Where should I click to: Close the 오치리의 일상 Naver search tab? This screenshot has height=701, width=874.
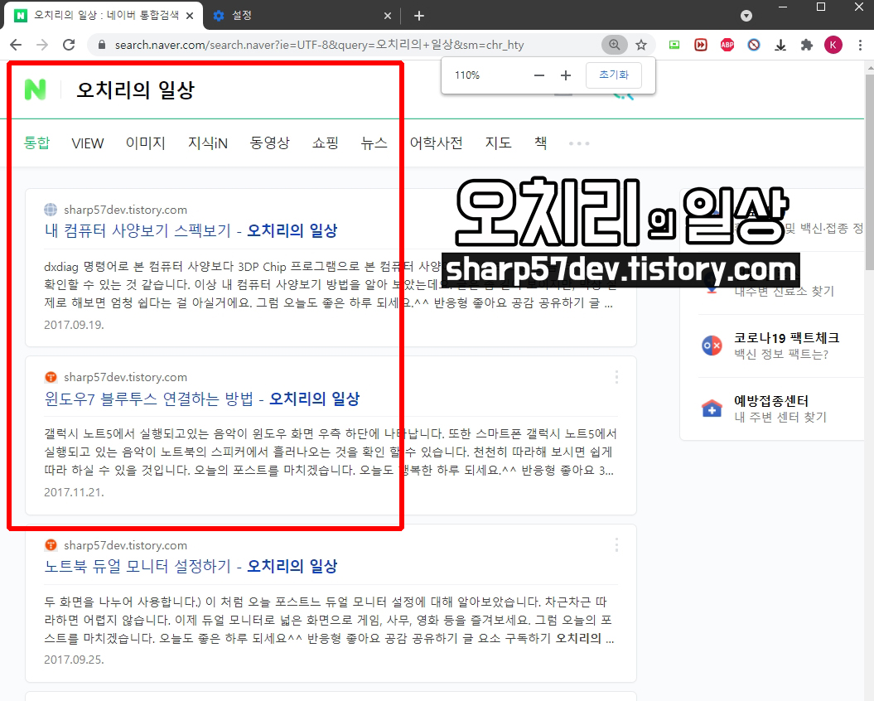click(190, 16)
